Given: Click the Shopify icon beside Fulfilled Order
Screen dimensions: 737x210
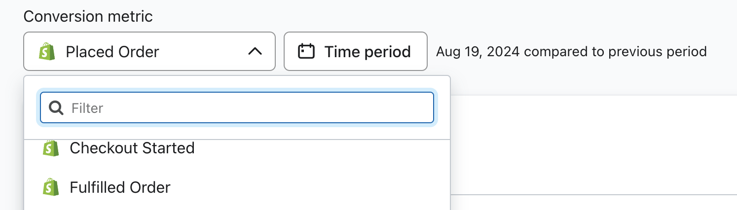Looking at the screenshot, I should coord(50,187).
